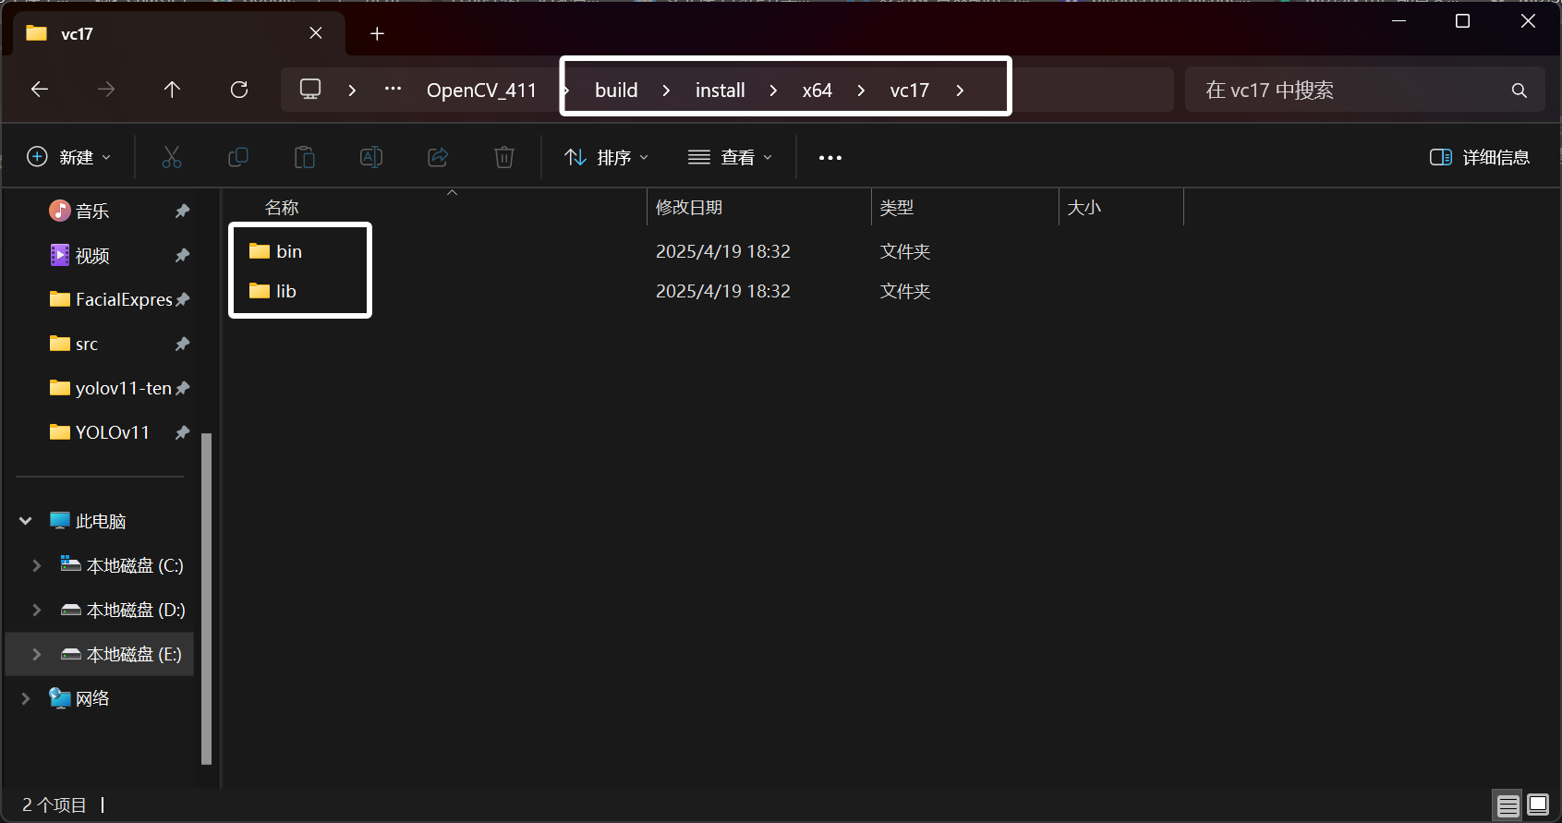Select the vc17 tab
1562x823 pixels.
(x=179, y=34)
